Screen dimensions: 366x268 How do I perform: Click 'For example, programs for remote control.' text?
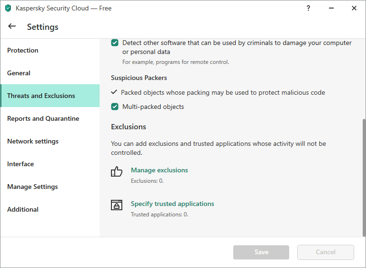(x=176, y=62)
